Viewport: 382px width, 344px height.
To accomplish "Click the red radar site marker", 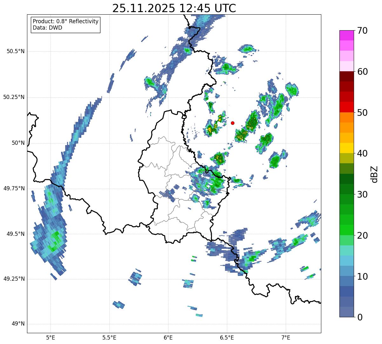I will 233,123.
